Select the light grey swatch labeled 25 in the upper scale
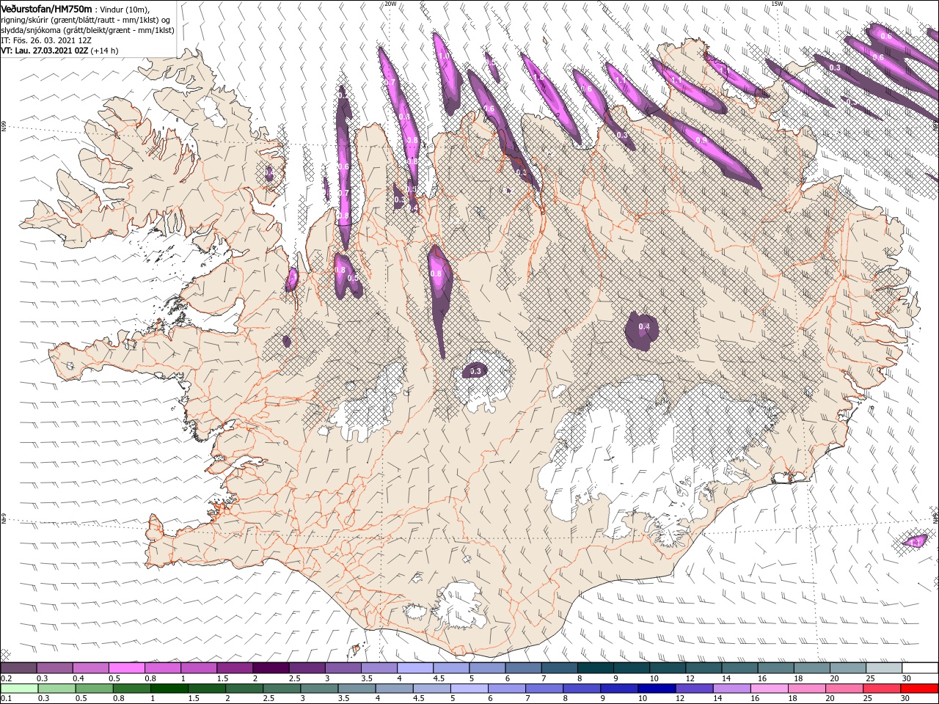939x704 pixels. click(884, 668)
